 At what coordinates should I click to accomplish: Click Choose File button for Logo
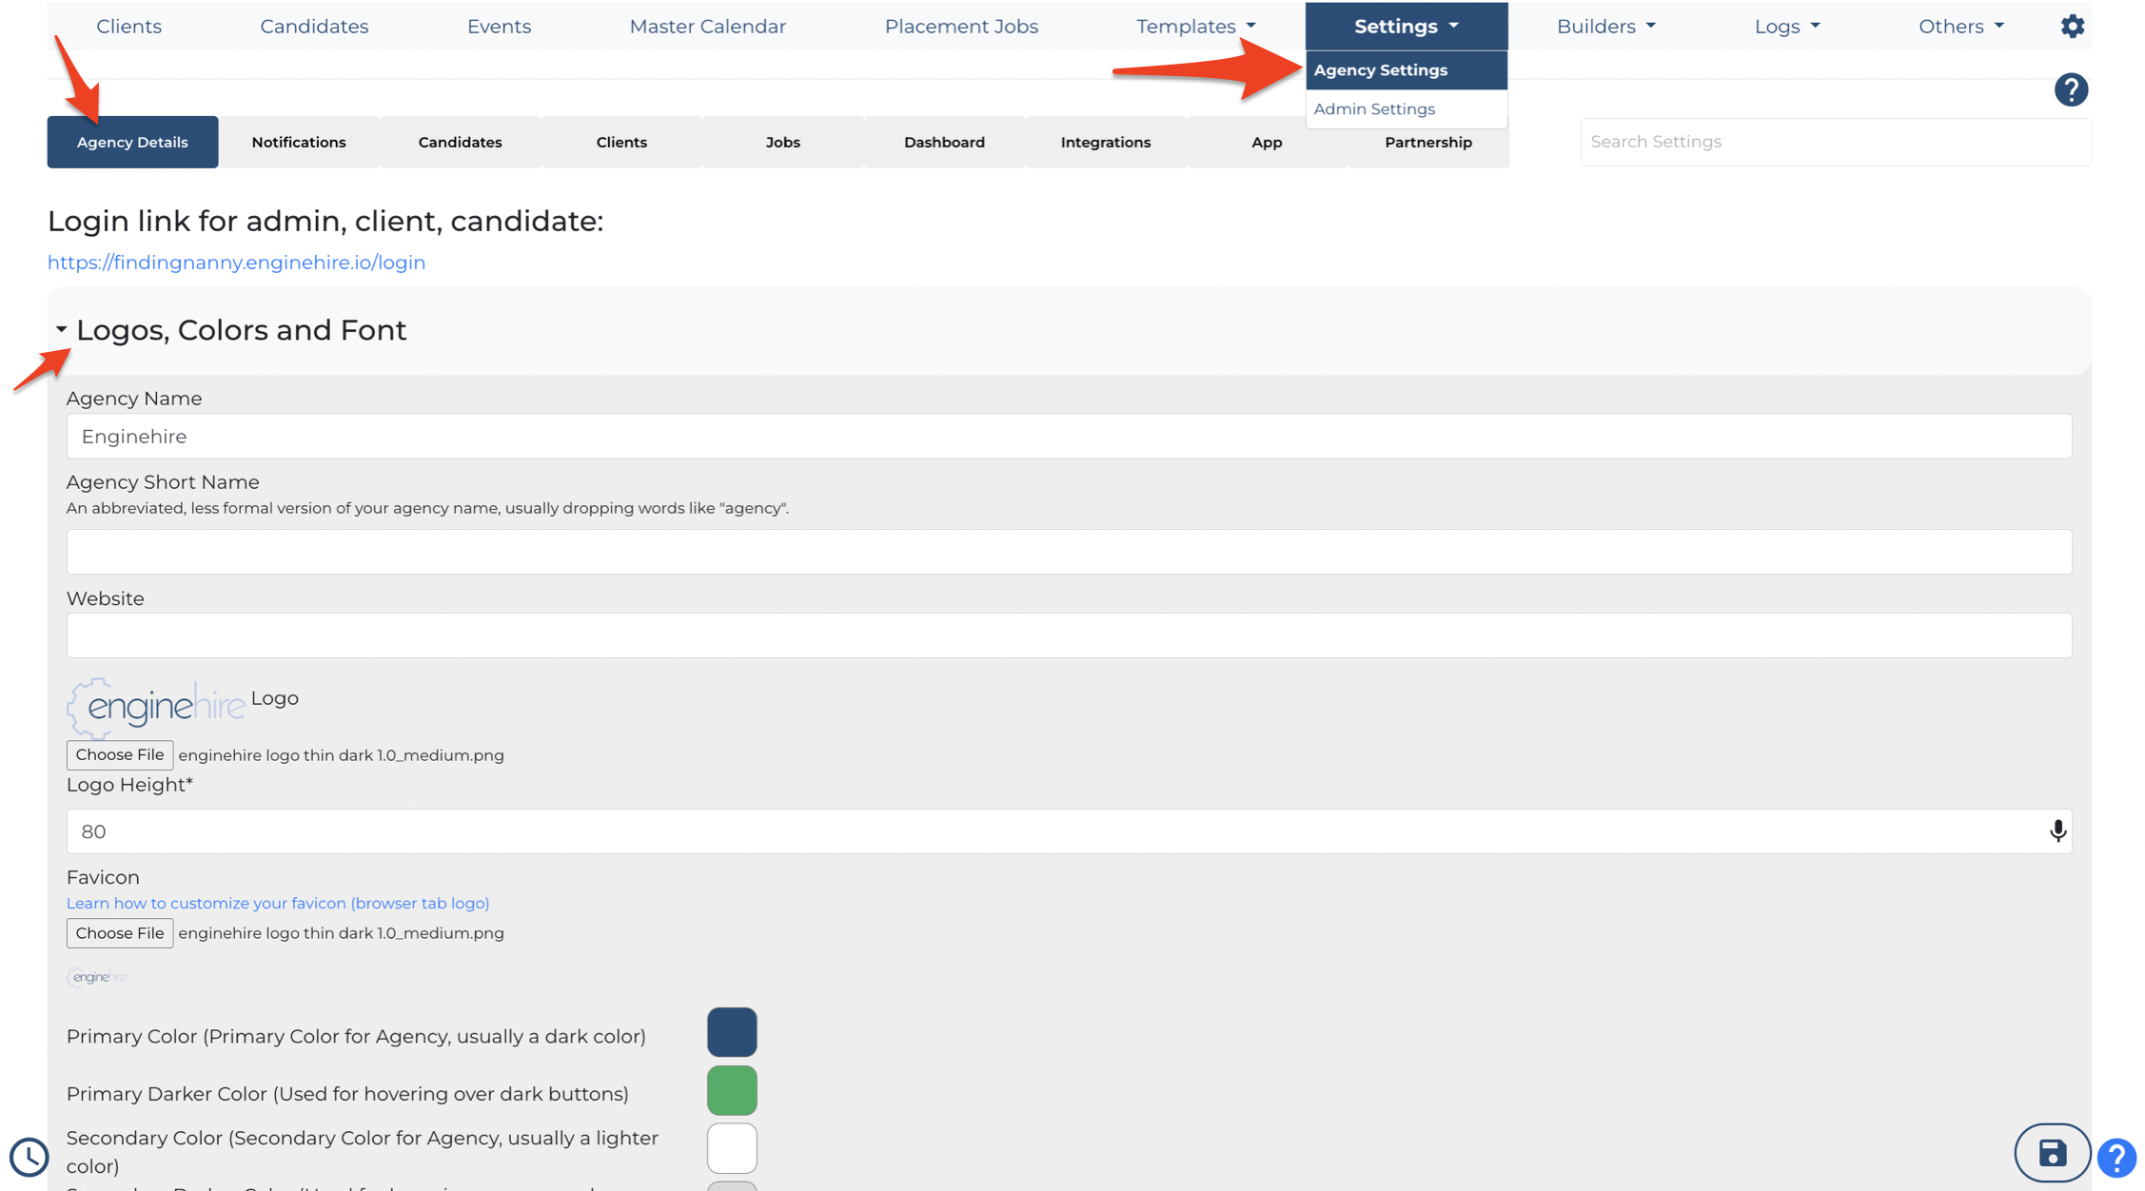click(x=120, y=754)
